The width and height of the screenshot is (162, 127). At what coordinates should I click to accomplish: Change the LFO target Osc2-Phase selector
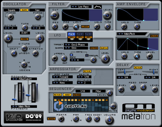coord(76,45)
